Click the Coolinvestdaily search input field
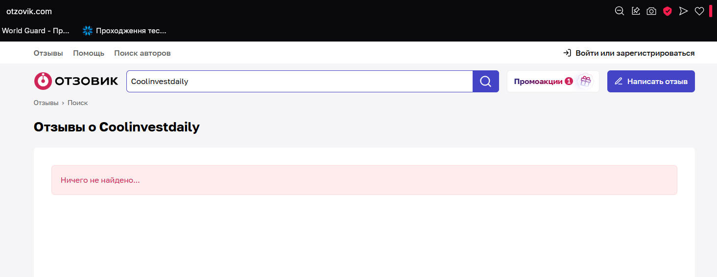The width and height of the screenshot is (717, 277). 299,82
